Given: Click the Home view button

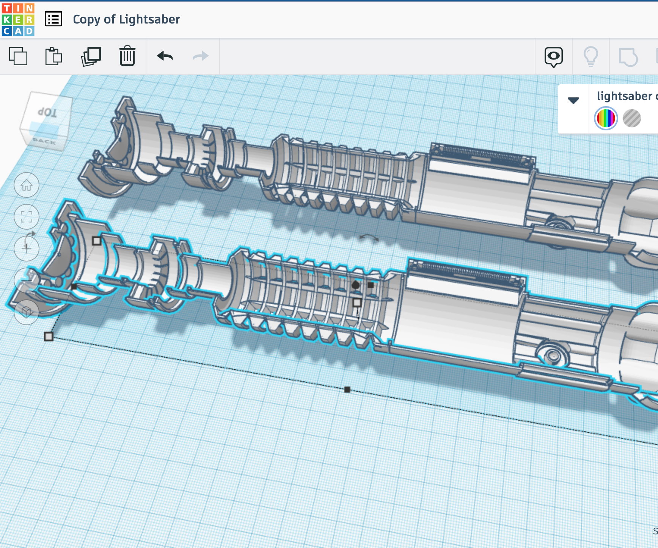Looking at the screenshot, I should [x=27, y=185].
